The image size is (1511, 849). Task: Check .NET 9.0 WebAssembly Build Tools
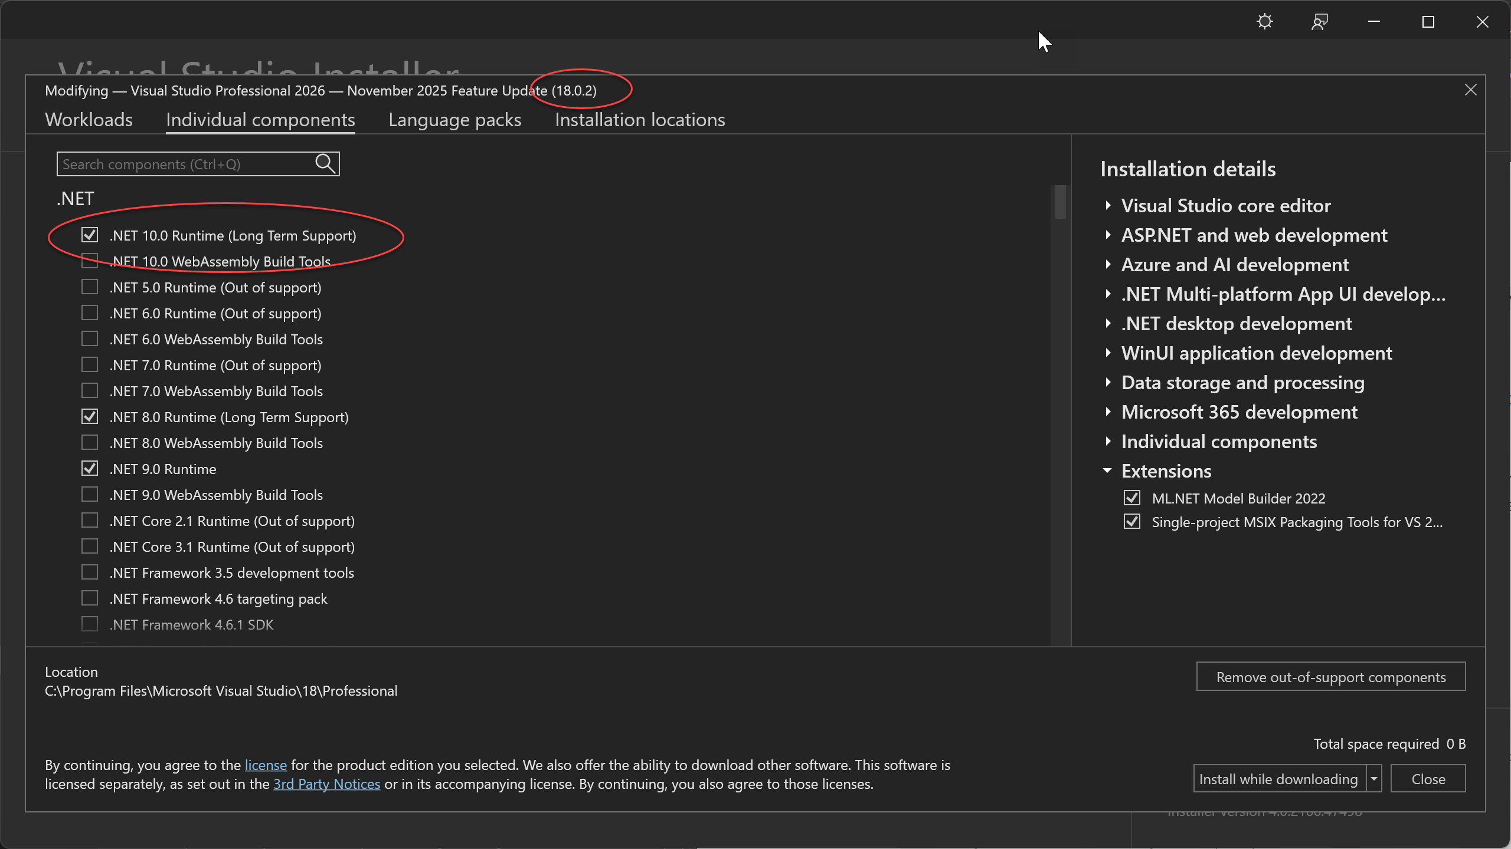point(90,495)
